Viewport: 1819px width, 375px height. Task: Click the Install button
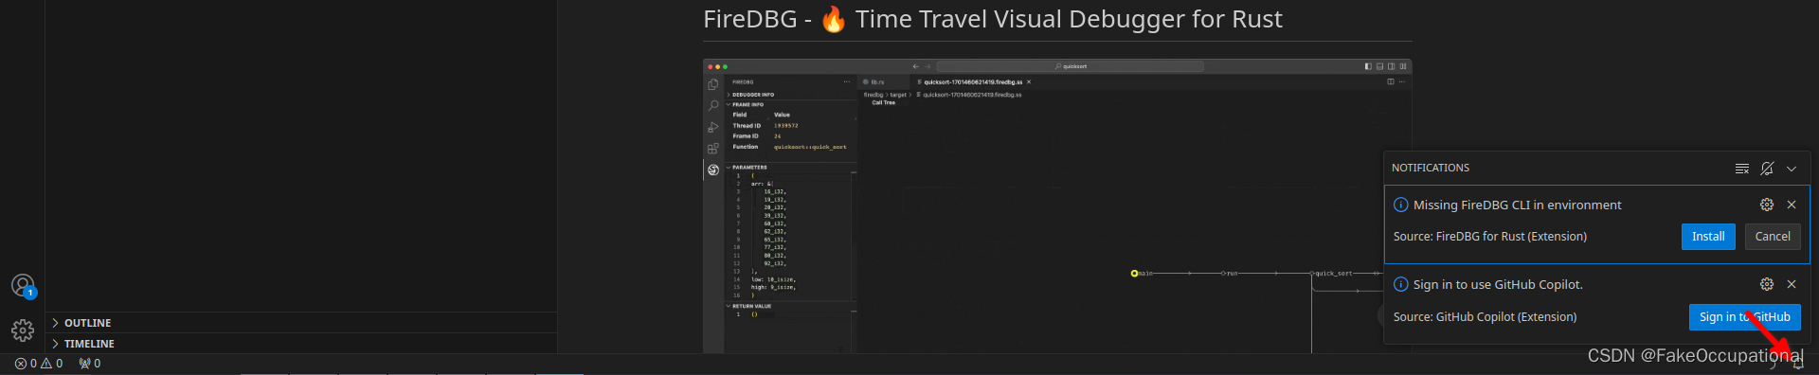pyautogui.click(x=1708, y=237)
